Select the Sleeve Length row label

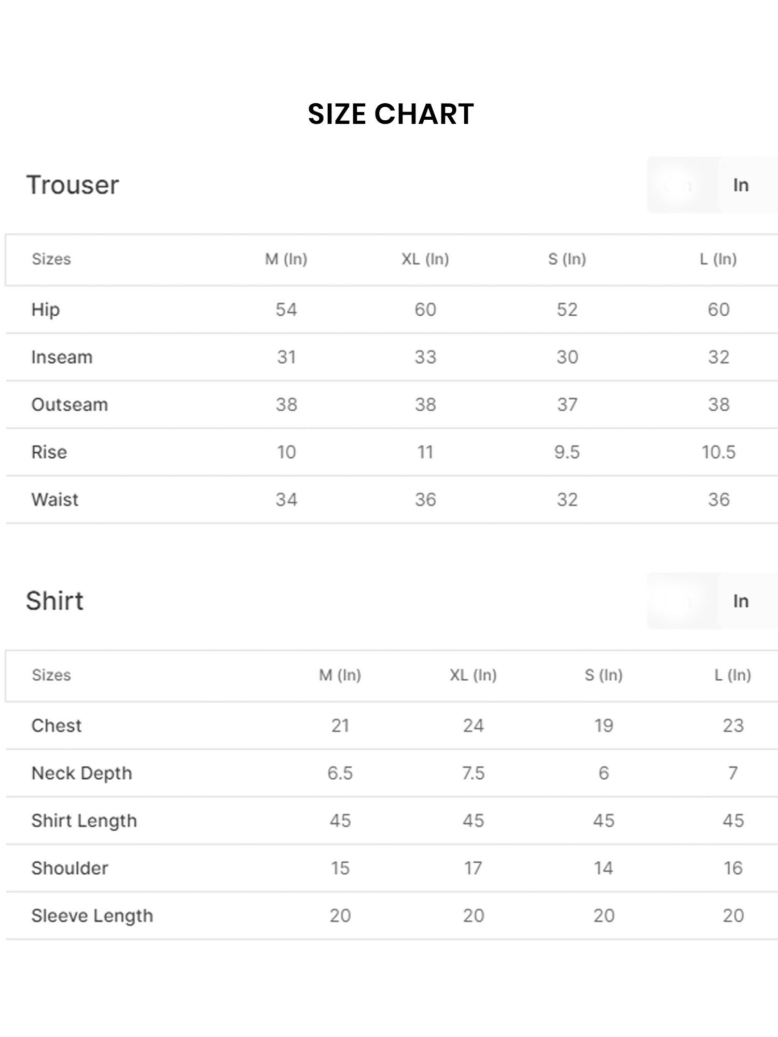[x=92, y=916]
